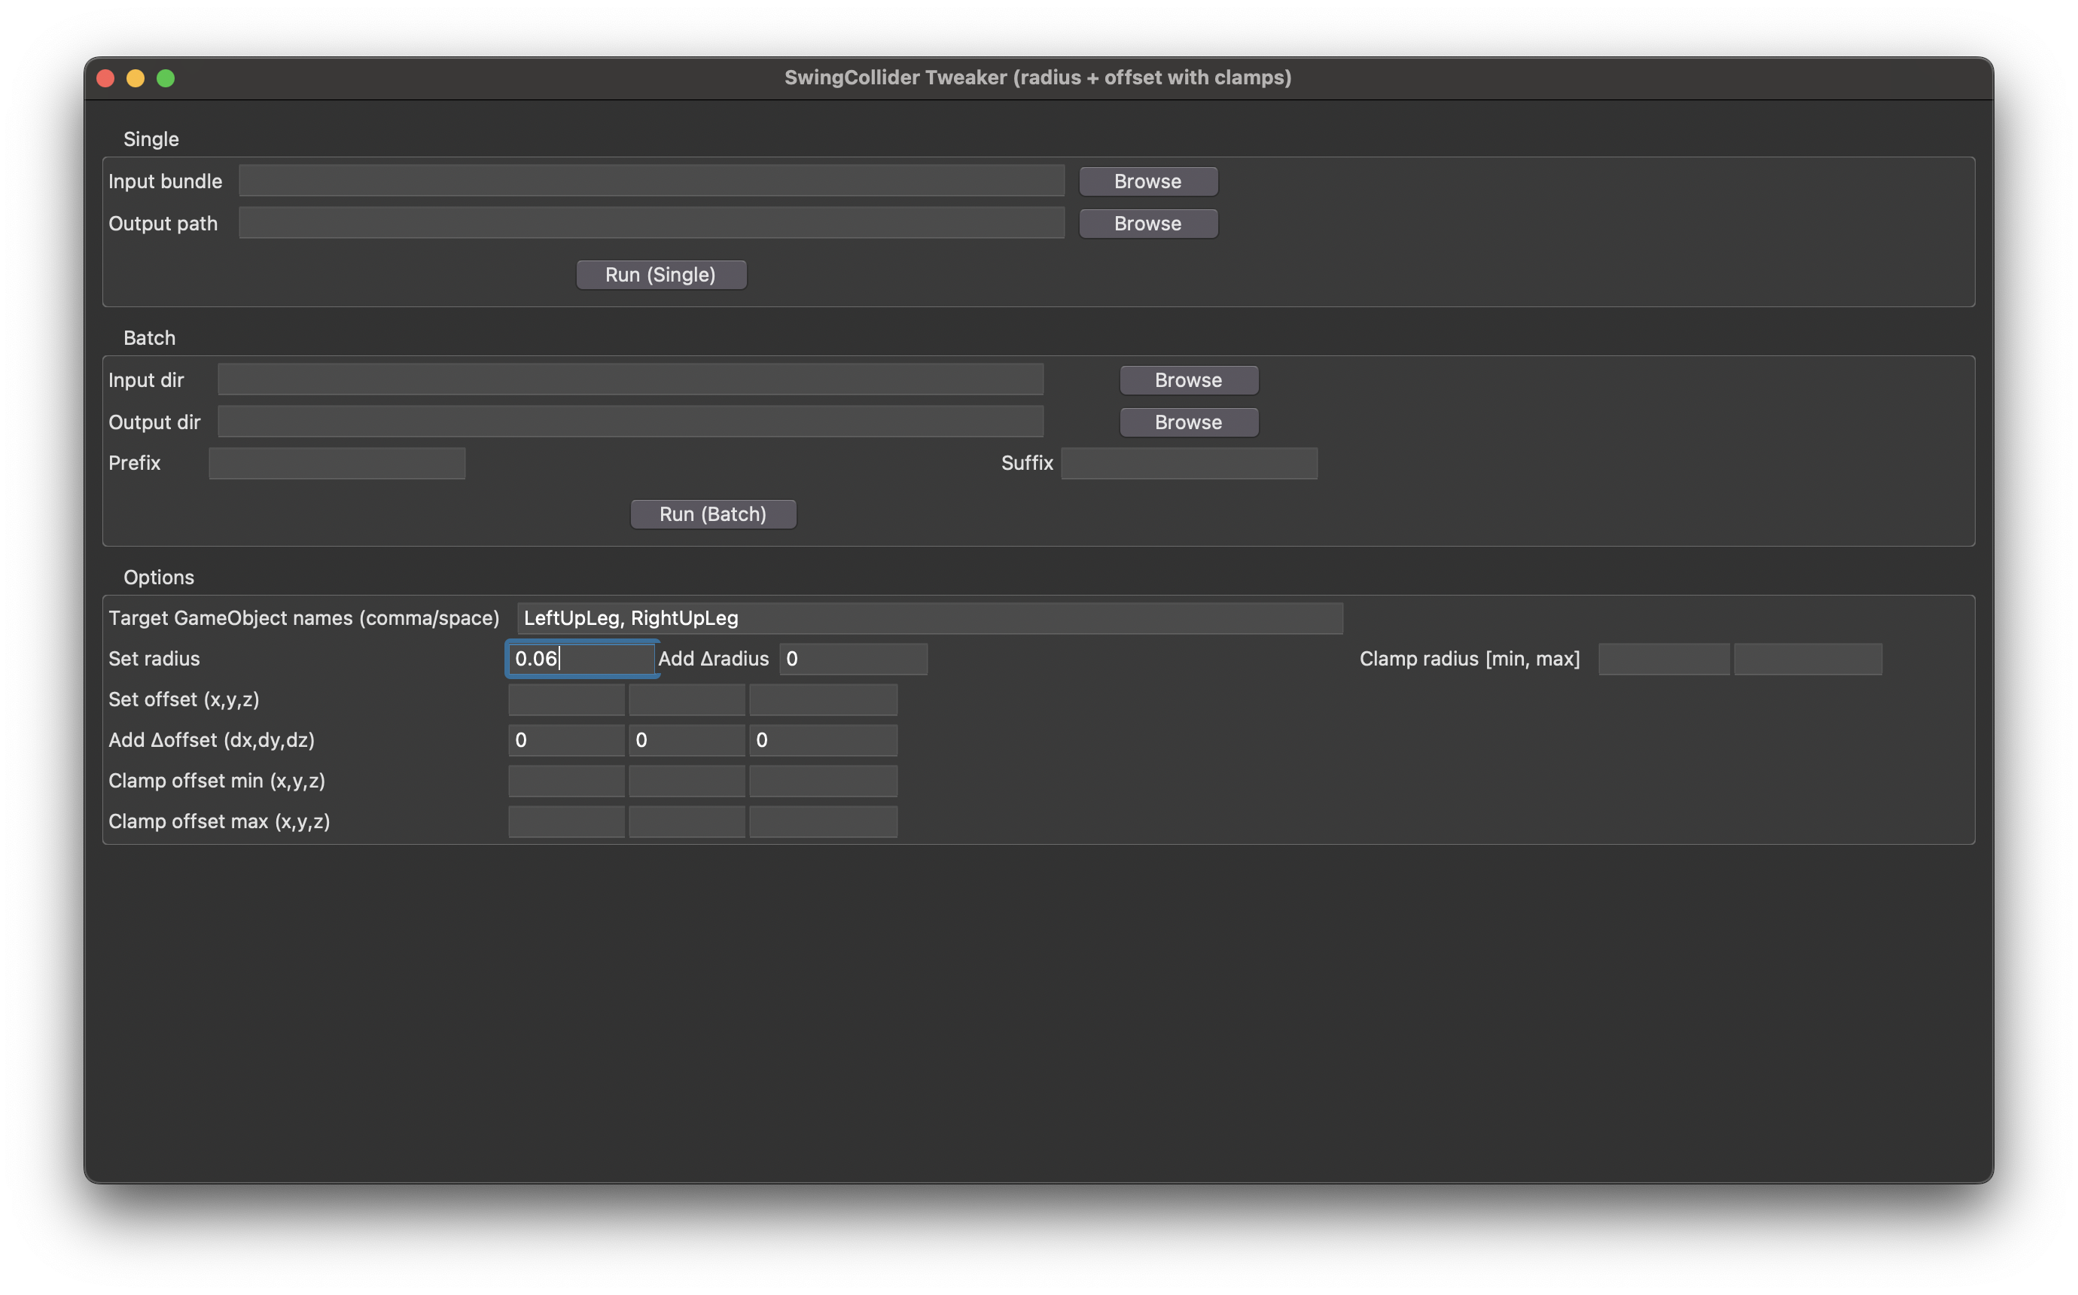2078x1295 pixels.
Task: Click the Add Δradius input field
Action: pos(853,659)
